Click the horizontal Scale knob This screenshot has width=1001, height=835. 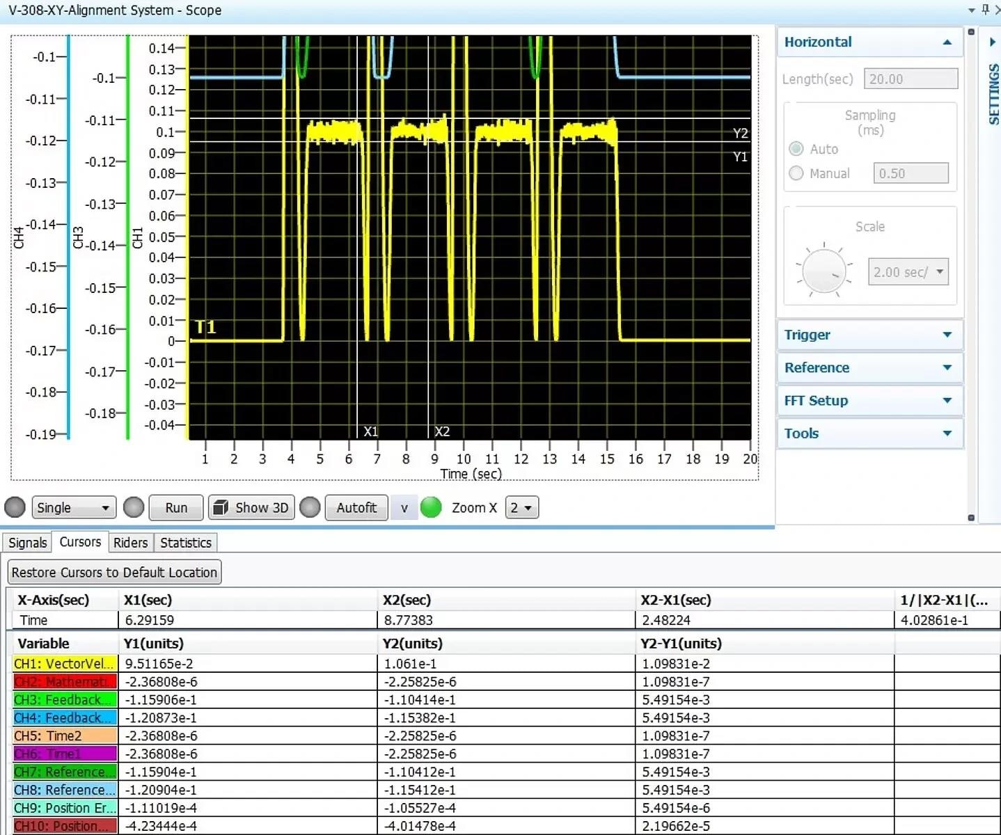pyautogui.click(x=824, y=271)
